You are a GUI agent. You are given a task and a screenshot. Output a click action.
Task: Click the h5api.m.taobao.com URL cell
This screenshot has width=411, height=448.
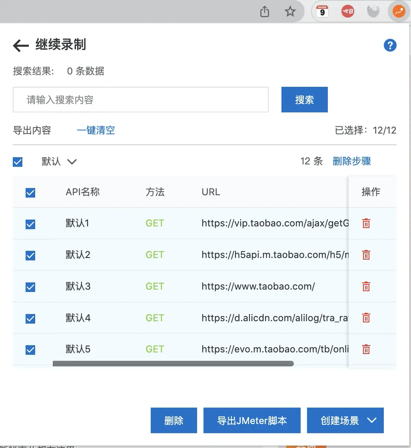(275, 254)
